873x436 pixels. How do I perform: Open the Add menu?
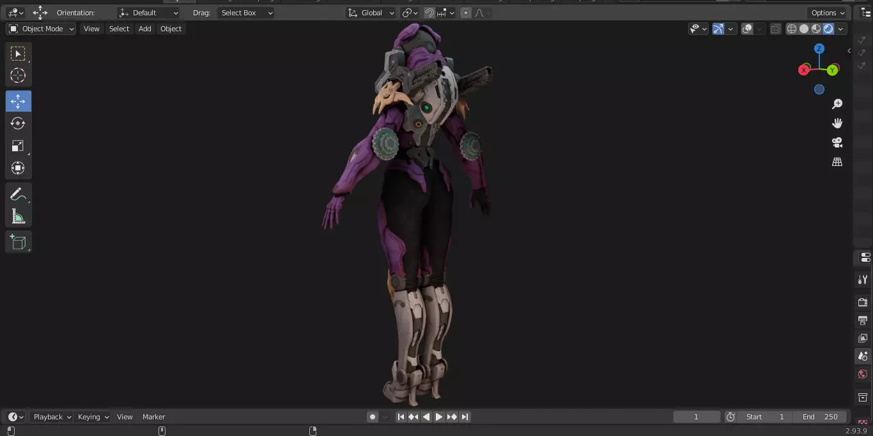point(145,29)
